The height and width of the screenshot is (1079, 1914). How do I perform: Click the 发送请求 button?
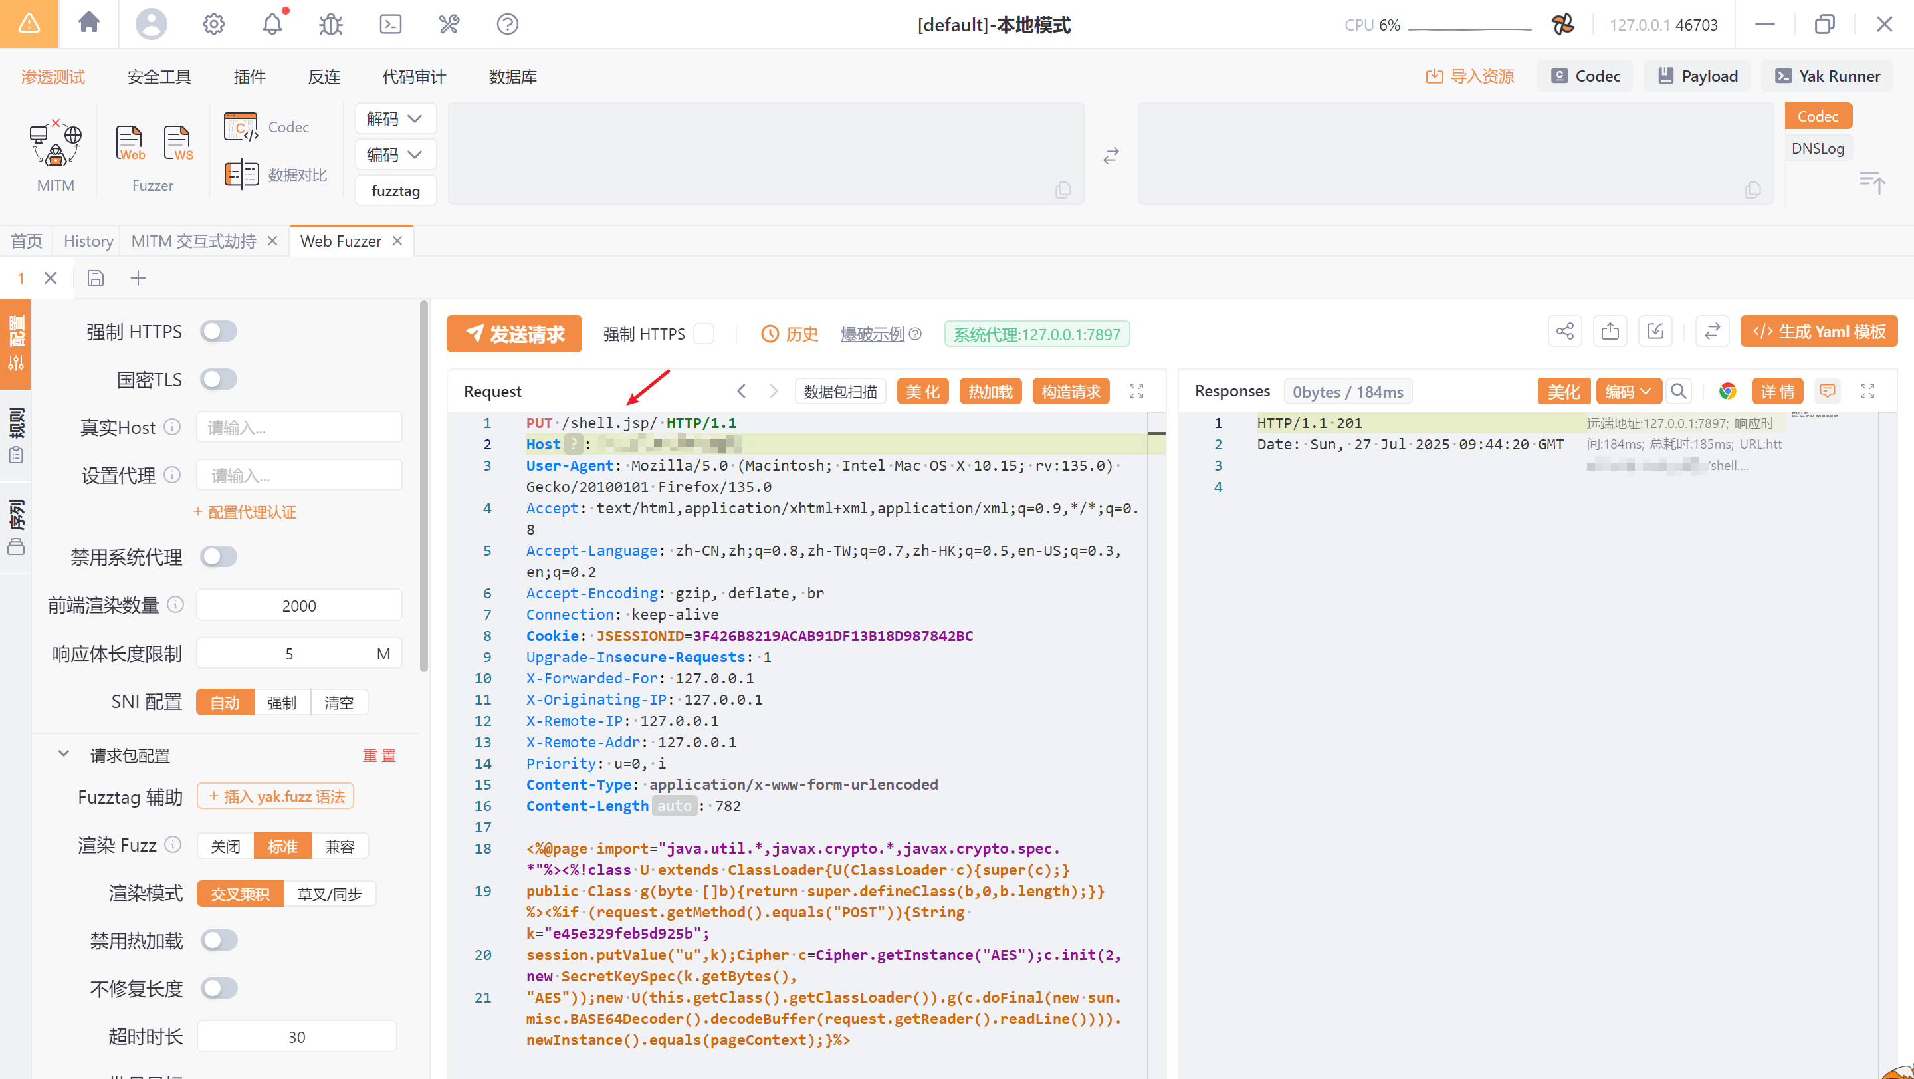point(514,334)
